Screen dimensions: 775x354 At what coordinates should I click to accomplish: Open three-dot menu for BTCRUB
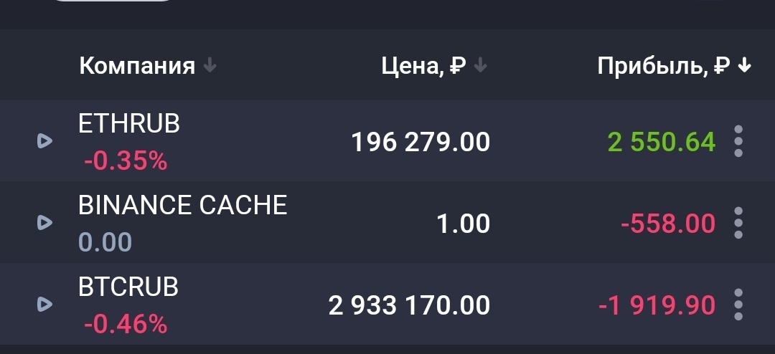tap(738, 305)
